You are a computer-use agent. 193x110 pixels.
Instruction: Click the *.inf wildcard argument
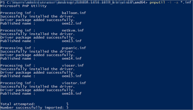pyautogui.click(x=186, y=2)
